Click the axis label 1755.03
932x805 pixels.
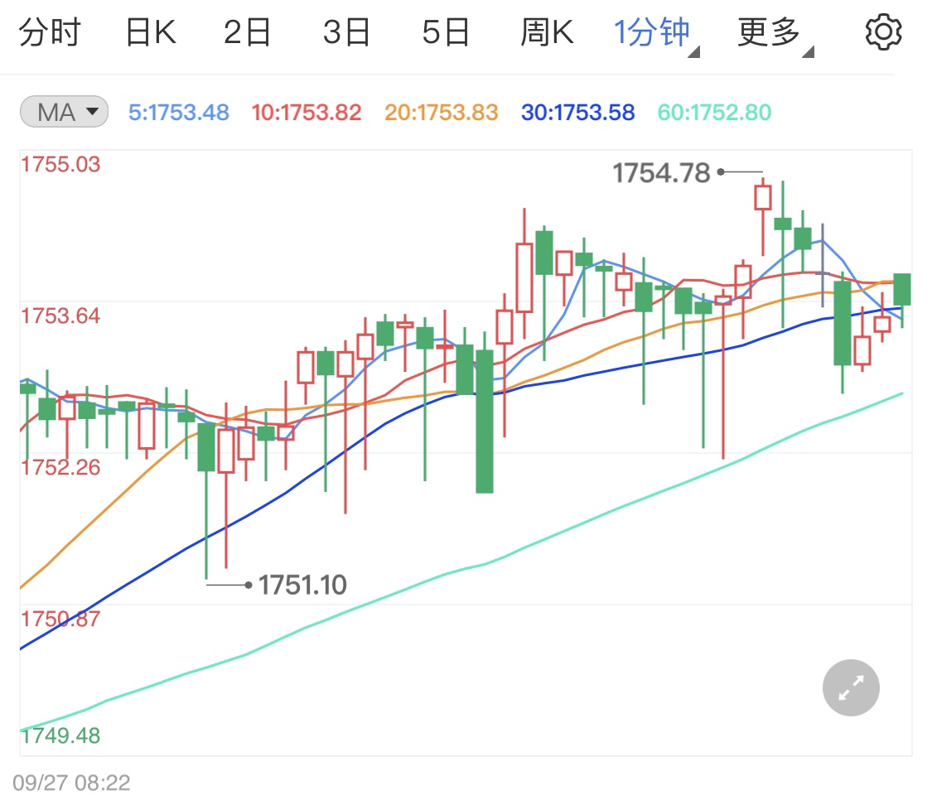pos(60,165)
